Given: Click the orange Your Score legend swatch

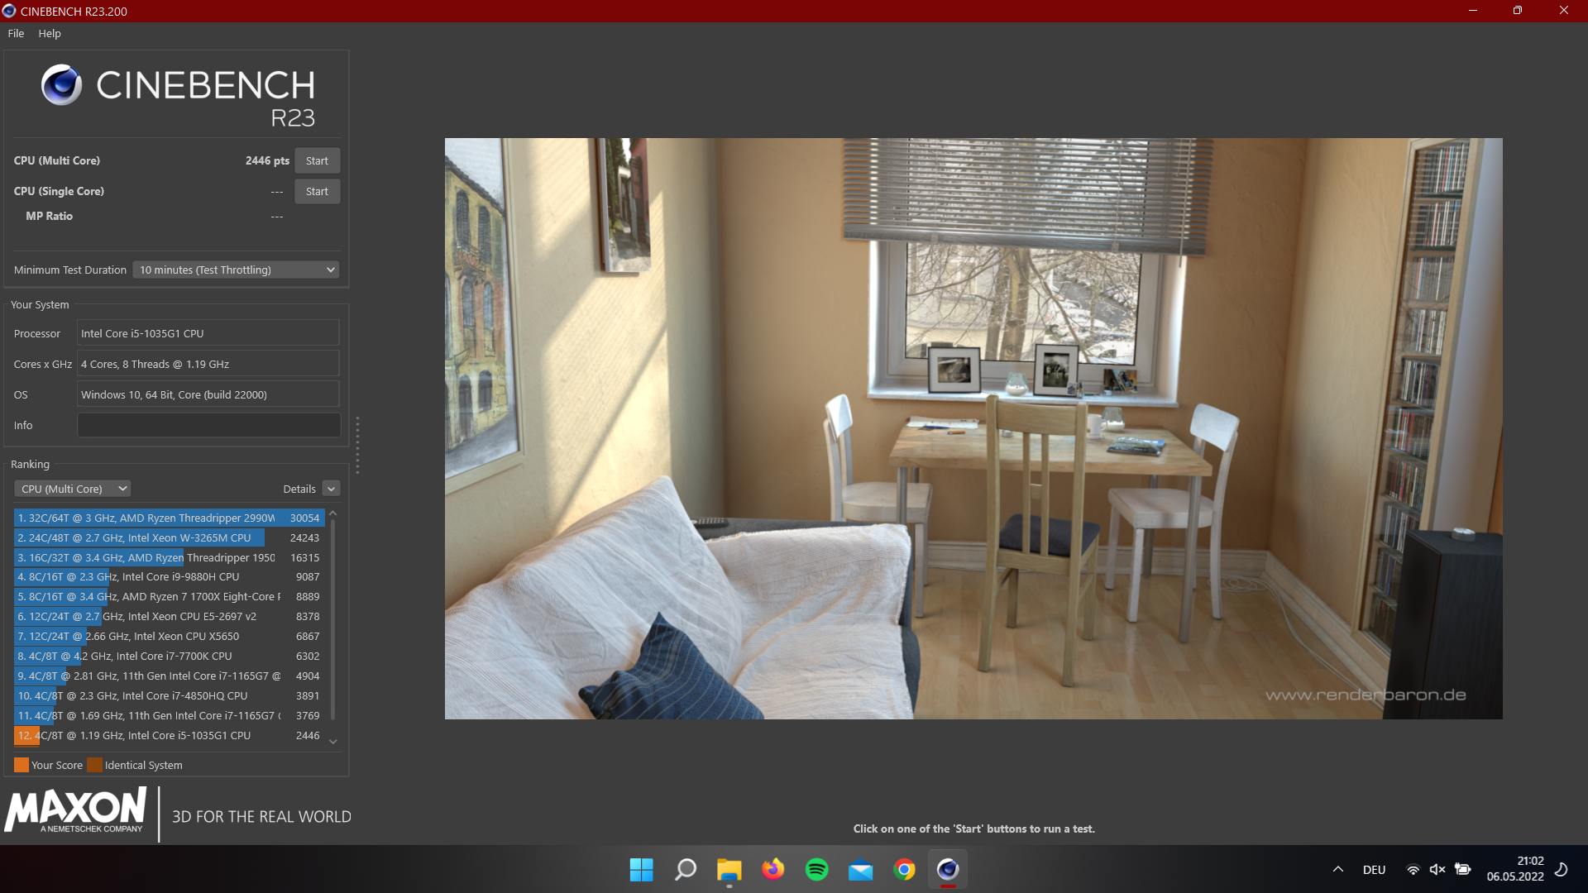Looking at the screenshot, I should (22, 765).
